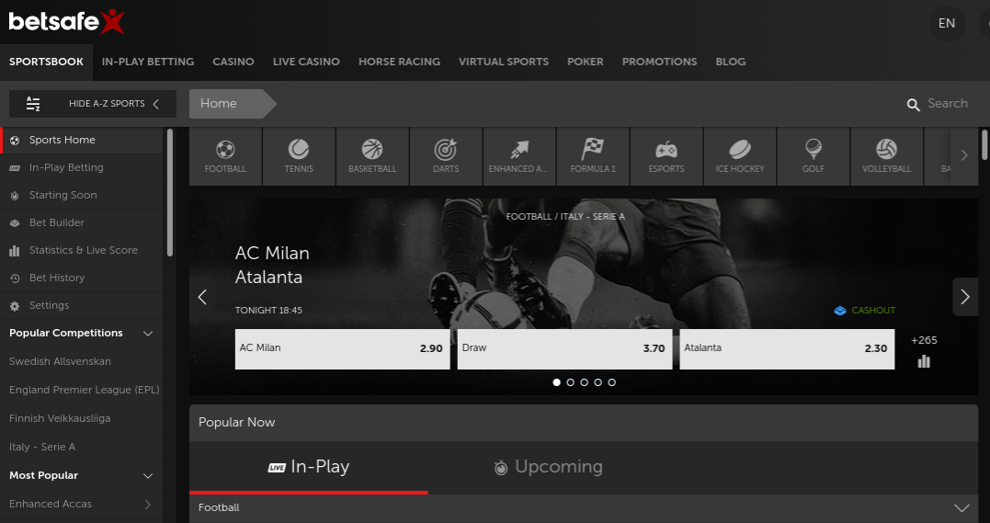Hide A-Z Sports panel
Screen dimensions: 990x523
93,104
